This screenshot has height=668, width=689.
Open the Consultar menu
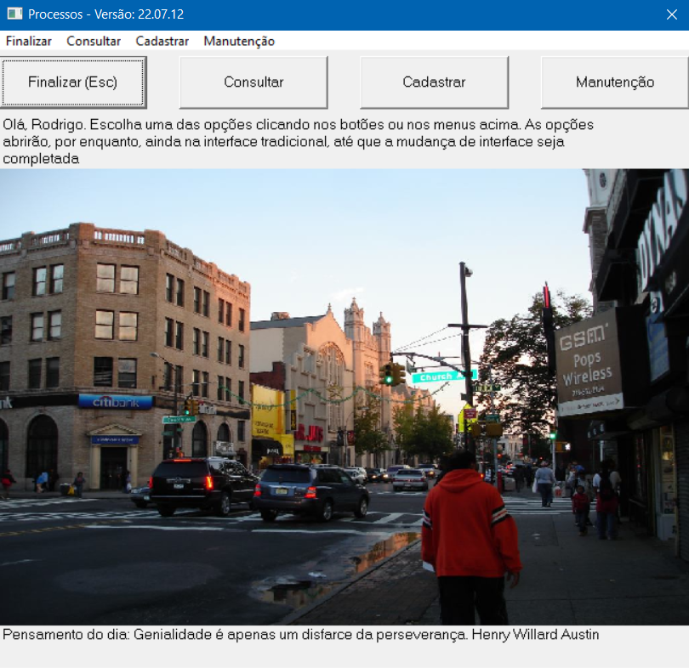[x=94, y=41]
